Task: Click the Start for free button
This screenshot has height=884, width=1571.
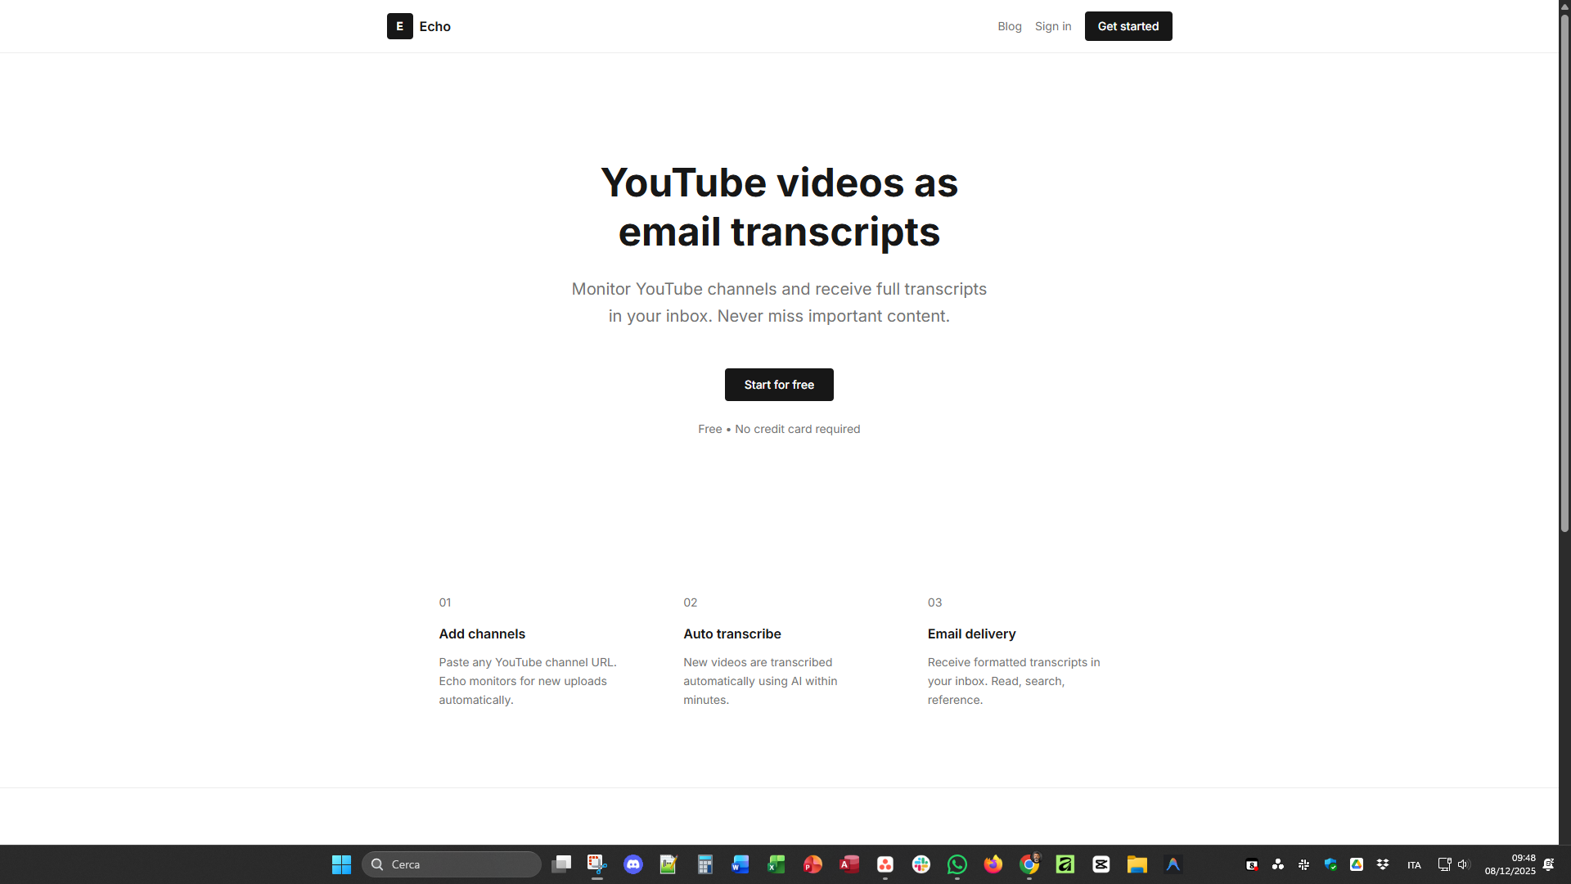Action: tap(779, 385)
